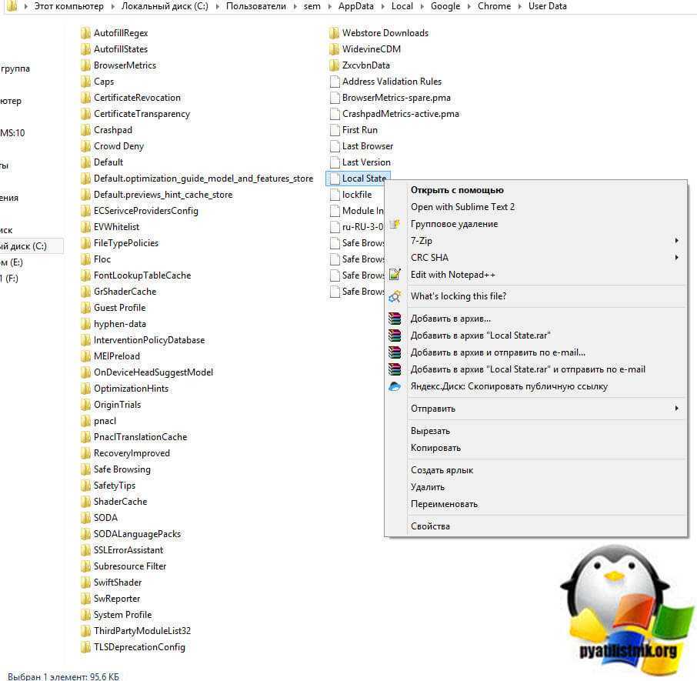This screenshot has height=681, width=697.
Task: Click the Yandex Disk icon in menu
Action: (395, 386)
